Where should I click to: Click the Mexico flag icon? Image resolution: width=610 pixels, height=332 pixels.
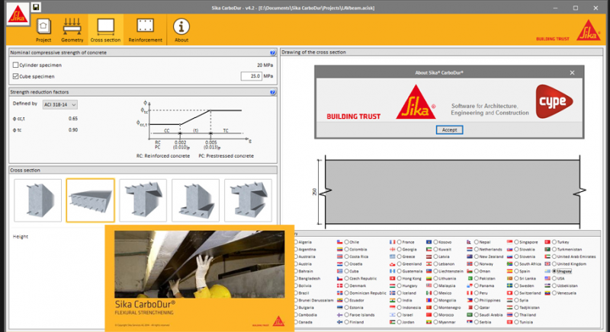[429, 292]
